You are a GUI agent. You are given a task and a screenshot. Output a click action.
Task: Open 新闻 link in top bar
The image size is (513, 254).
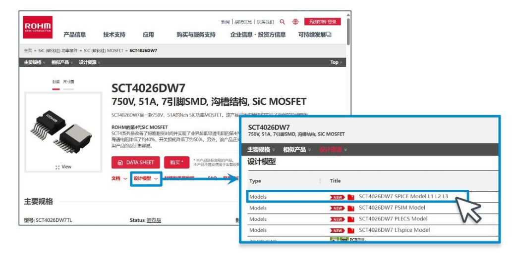tap(225, 22)
